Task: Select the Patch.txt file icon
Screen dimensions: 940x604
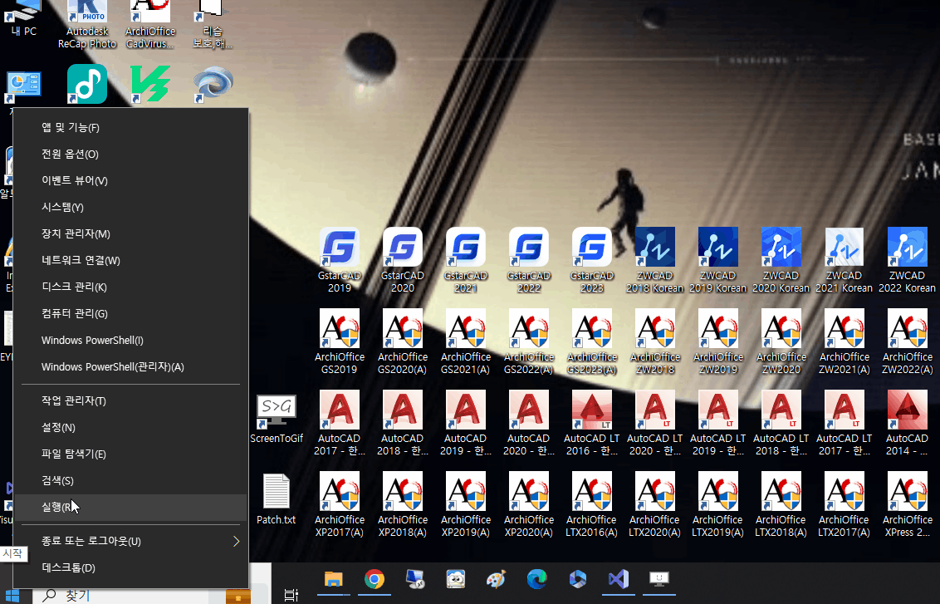Action: click(x=277, y=498)
